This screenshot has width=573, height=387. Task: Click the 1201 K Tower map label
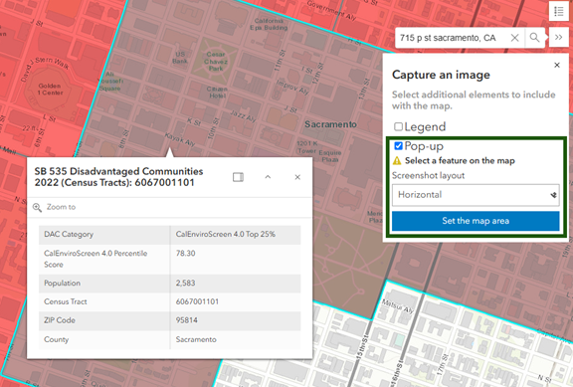click(307, 147)
